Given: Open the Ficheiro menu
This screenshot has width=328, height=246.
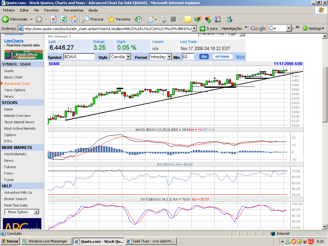Looking at the screenshot, I should click(x=9, y=10).
